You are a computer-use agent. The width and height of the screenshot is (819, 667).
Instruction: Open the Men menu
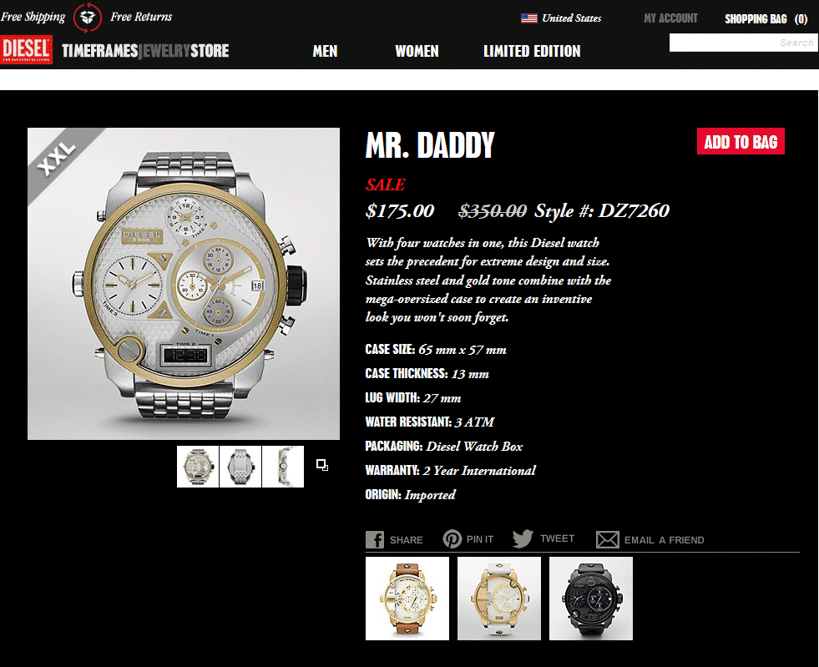(x=325, y=51)
